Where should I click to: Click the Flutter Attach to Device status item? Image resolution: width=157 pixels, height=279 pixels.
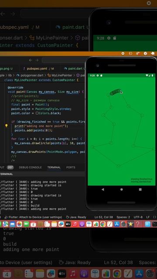pyautogui.click(x=33, y=217)
